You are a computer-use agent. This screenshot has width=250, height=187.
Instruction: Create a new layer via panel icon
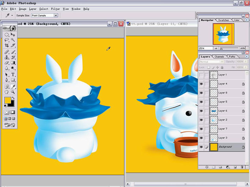(235, 167)
